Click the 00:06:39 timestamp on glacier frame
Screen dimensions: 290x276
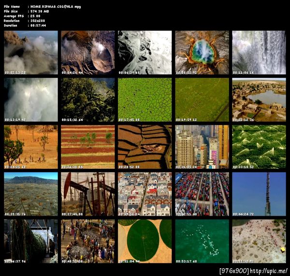[129, 73]
